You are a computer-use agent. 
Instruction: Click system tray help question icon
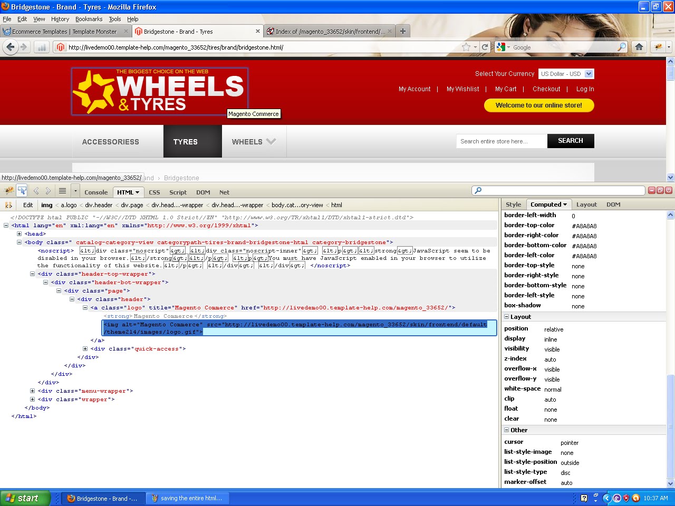[584, 498]
